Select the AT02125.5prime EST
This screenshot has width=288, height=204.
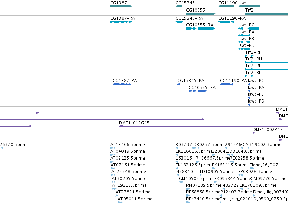pyautogui.click(x=112, y=162)
